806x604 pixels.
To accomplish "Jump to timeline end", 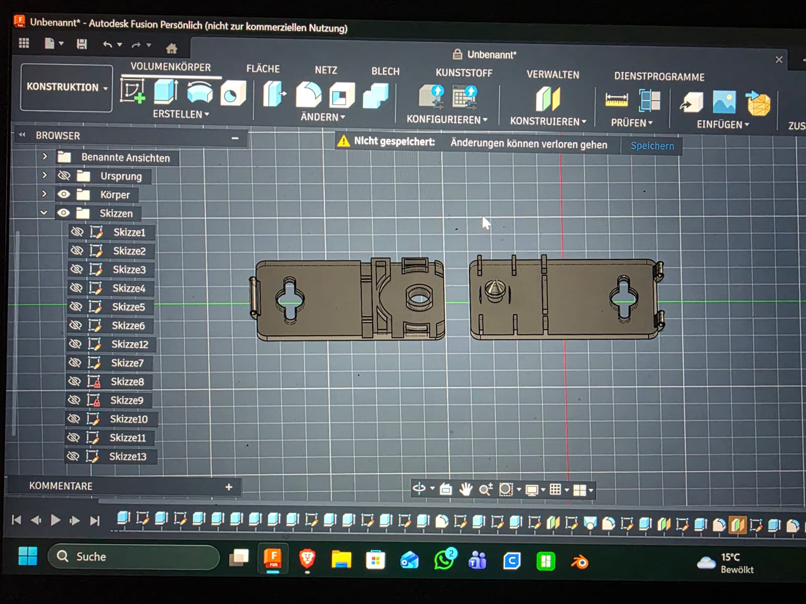I will pos(94,520).
